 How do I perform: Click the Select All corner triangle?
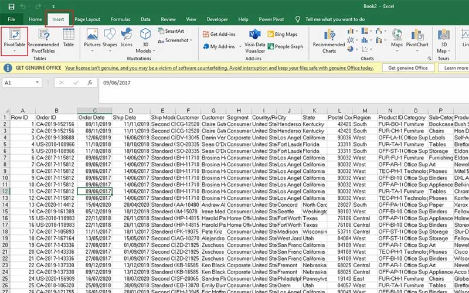click(x=6, y=111)
